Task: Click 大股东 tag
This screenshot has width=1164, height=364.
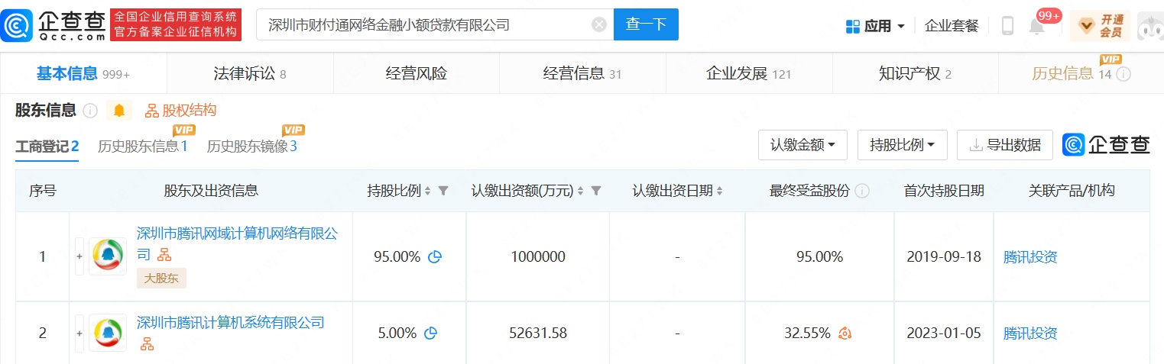Action: click(x=161, y=279)
